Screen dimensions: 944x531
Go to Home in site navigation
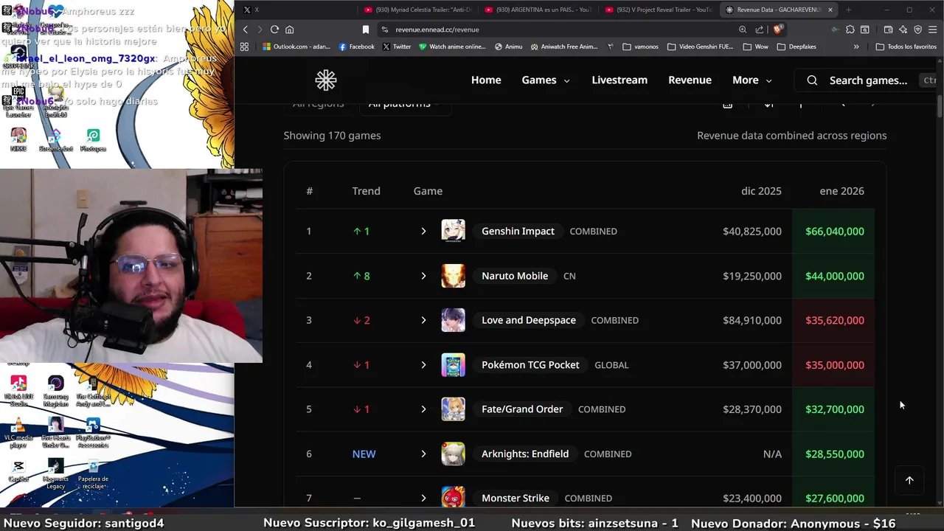(486, 80)
